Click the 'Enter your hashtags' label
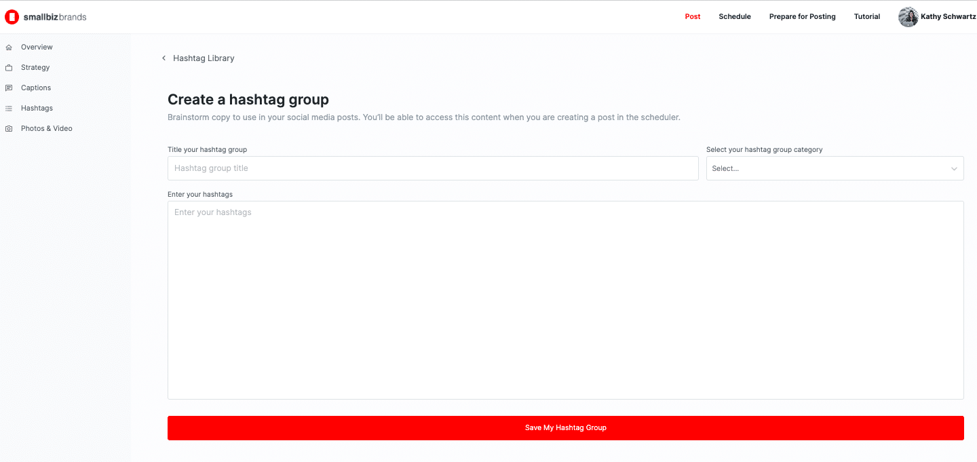Screen dimensions: 977x462 tap(200, 195)
